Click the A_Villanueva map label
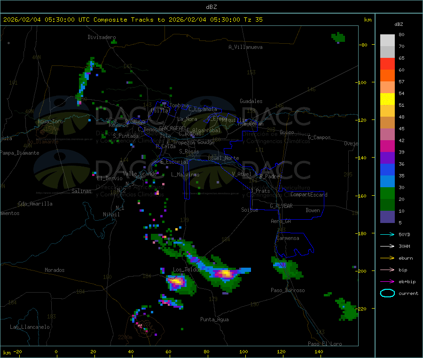423x358 pixels. coord(245,47)
